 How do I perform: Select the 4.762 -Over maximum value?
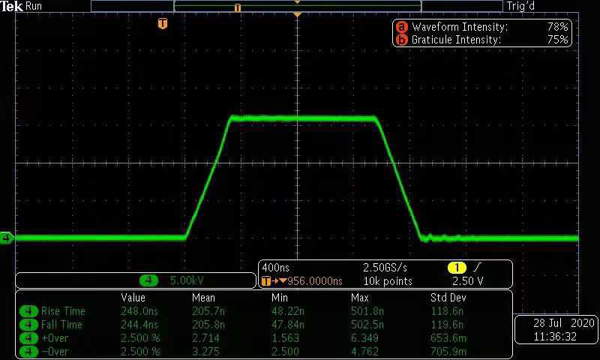(x=364, y=352)
